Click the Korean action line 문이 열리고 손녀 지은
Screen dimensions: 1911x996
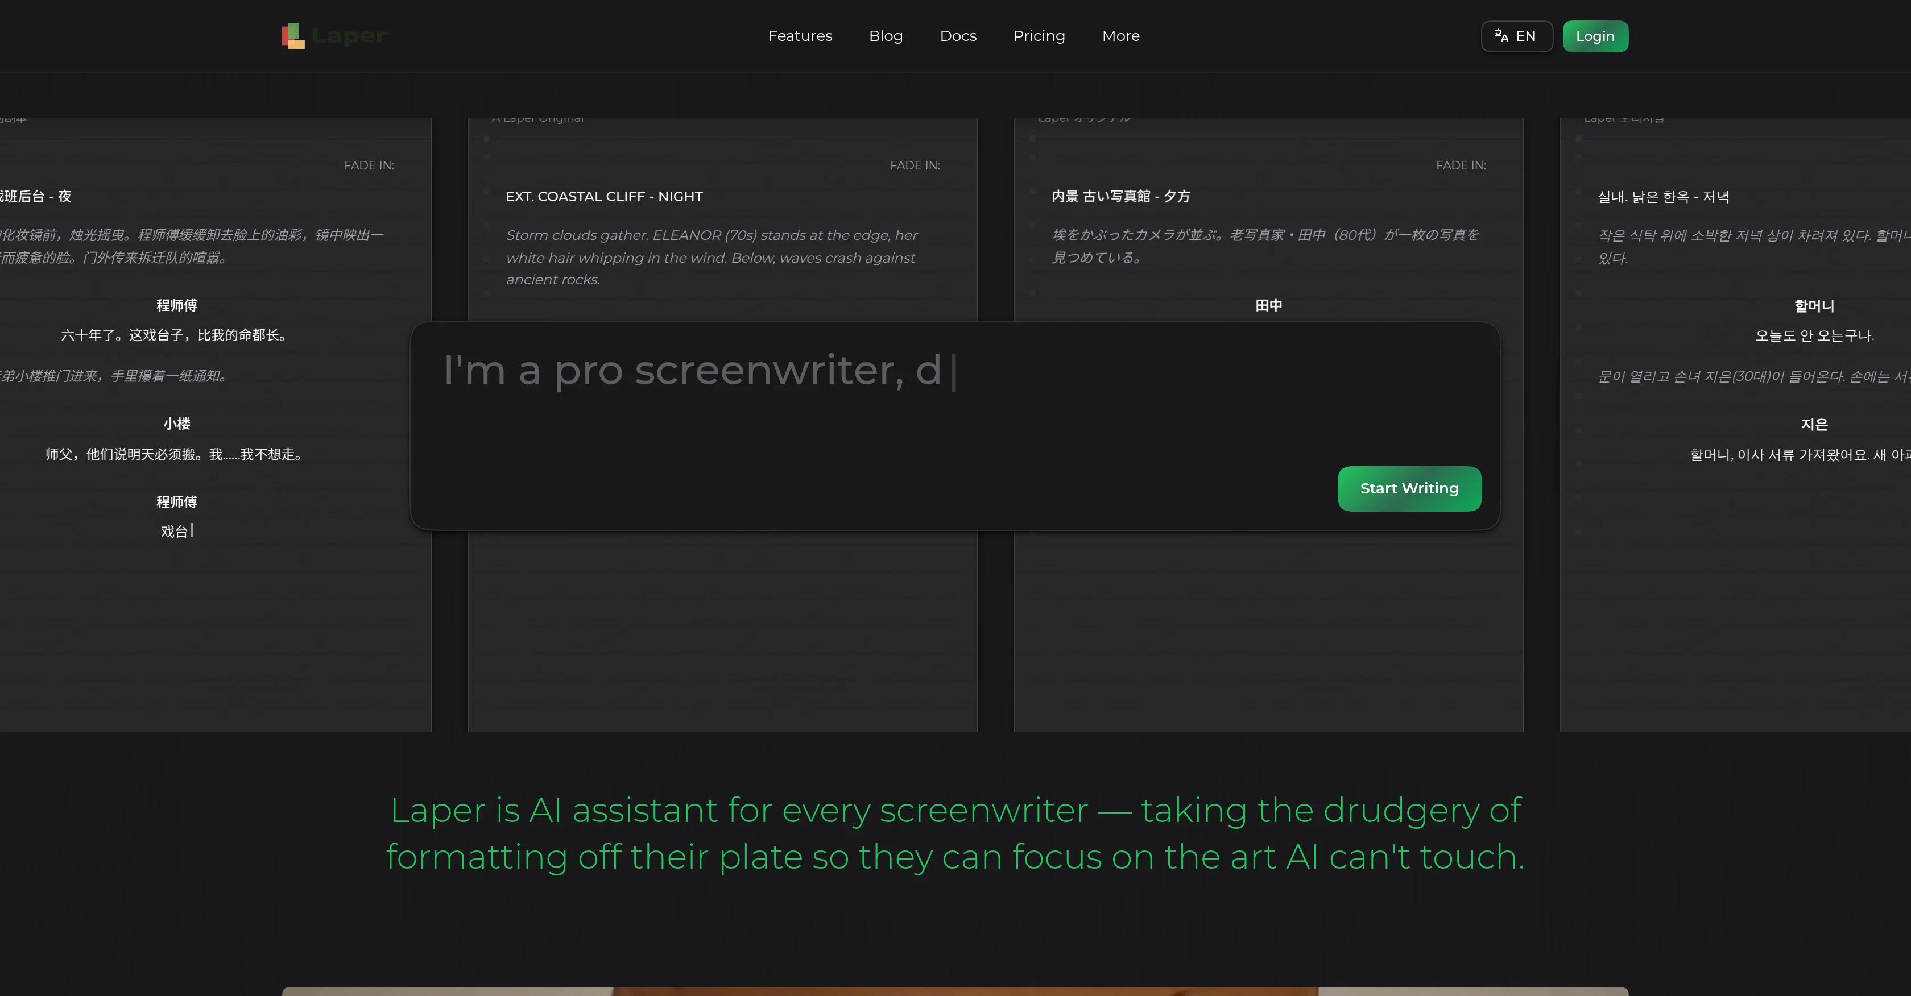click(1753, 376)
